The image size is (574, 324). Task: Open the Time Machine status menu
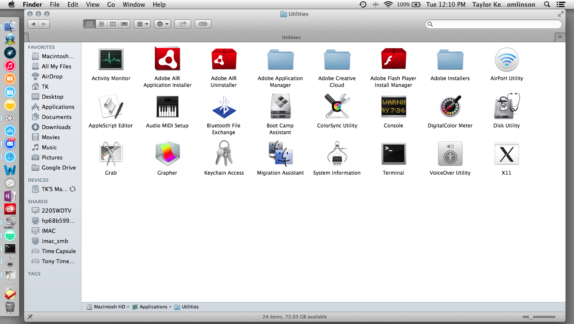[x=363, y=5]
